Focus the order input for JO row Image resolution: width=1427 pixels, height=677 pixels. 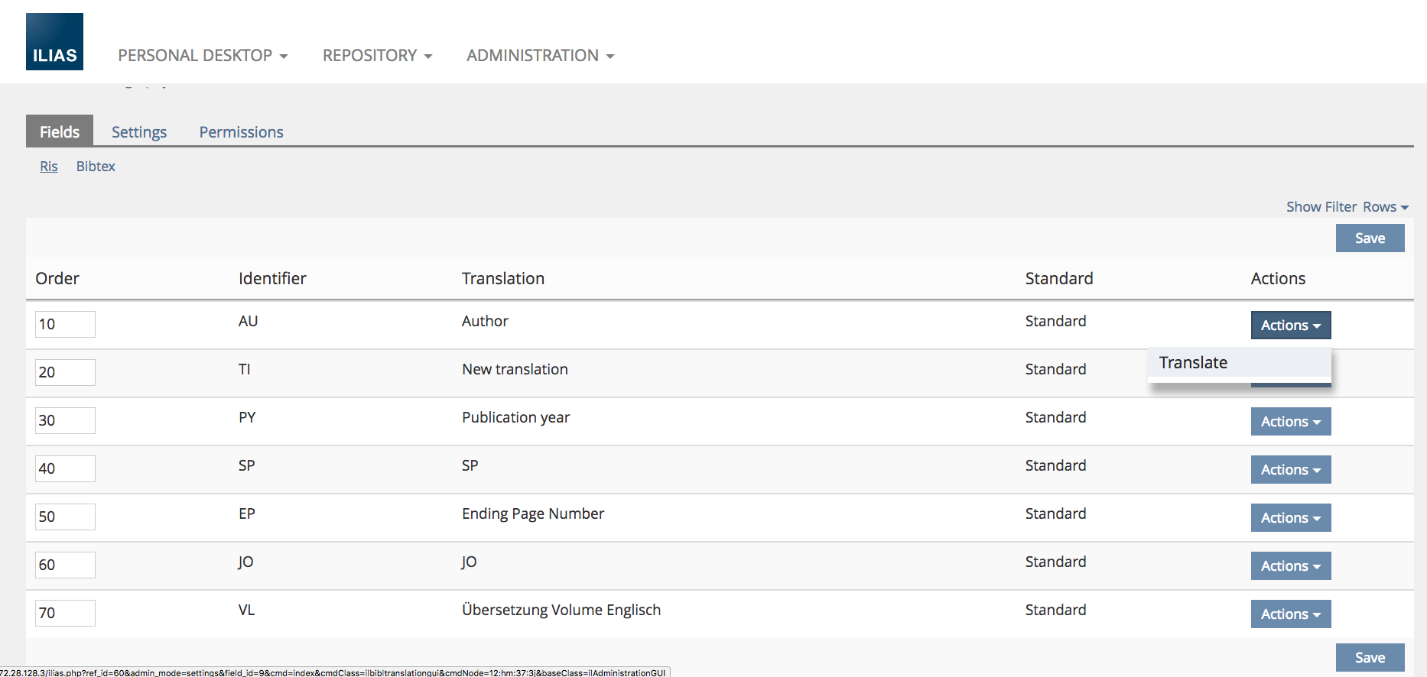pos(65,565)
